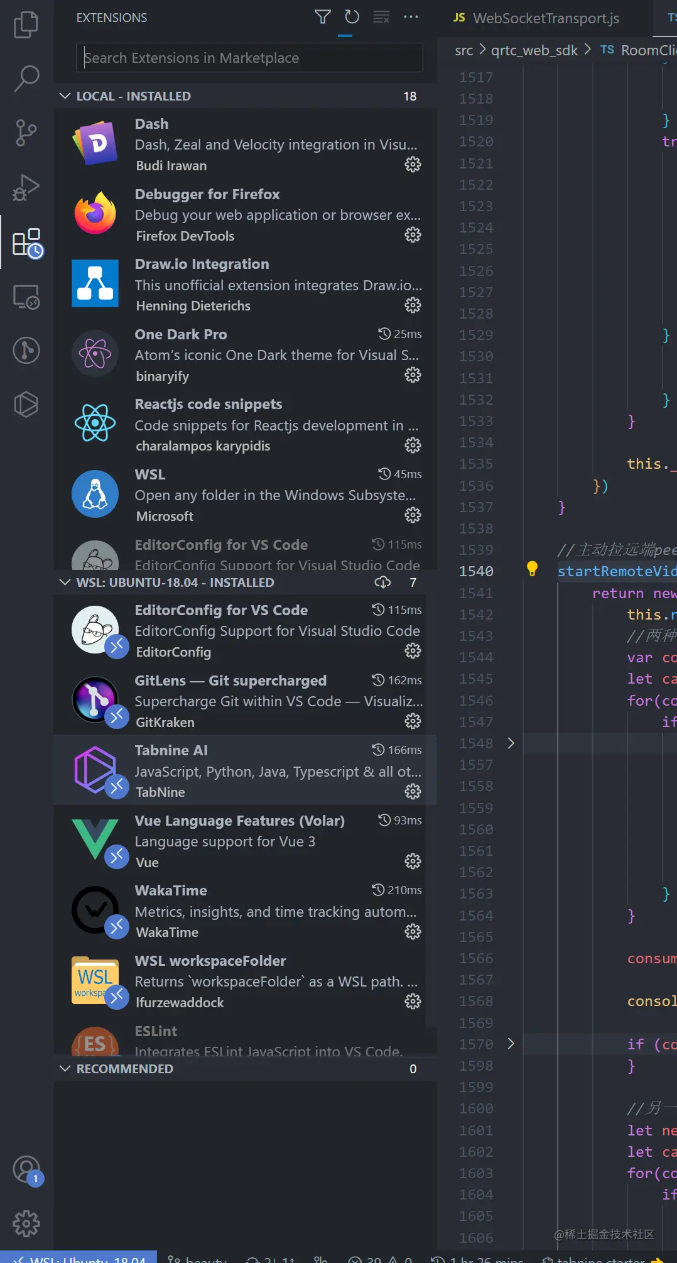Select the installed count badge '18'
This screenshot has height=1263, width=677.
click(410, 96)
